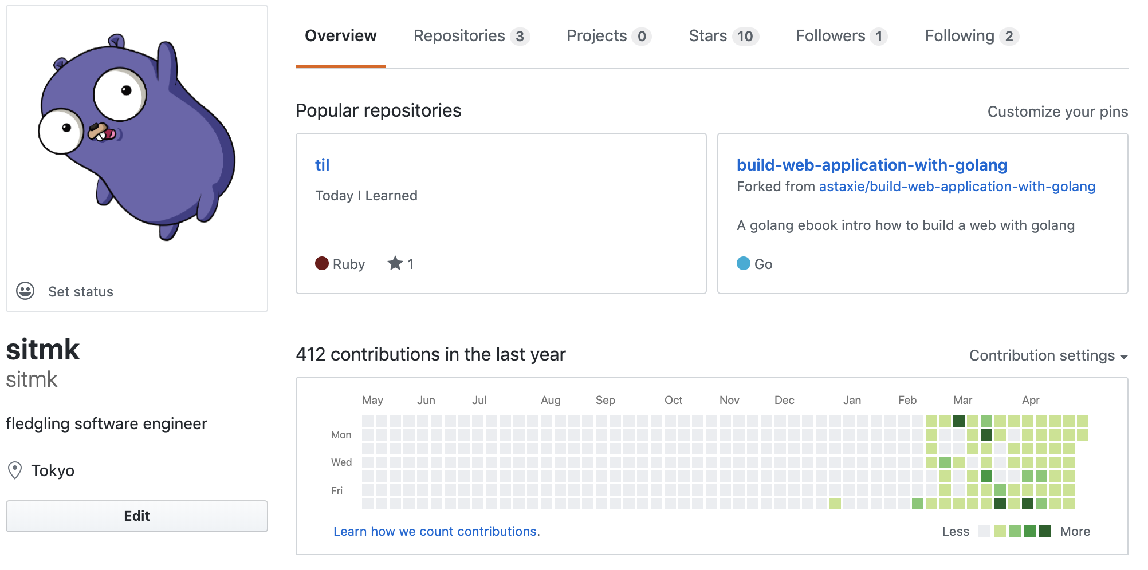Click the Stars count badge 10
Screen dimensions: 1148x570
coord(745,37)
